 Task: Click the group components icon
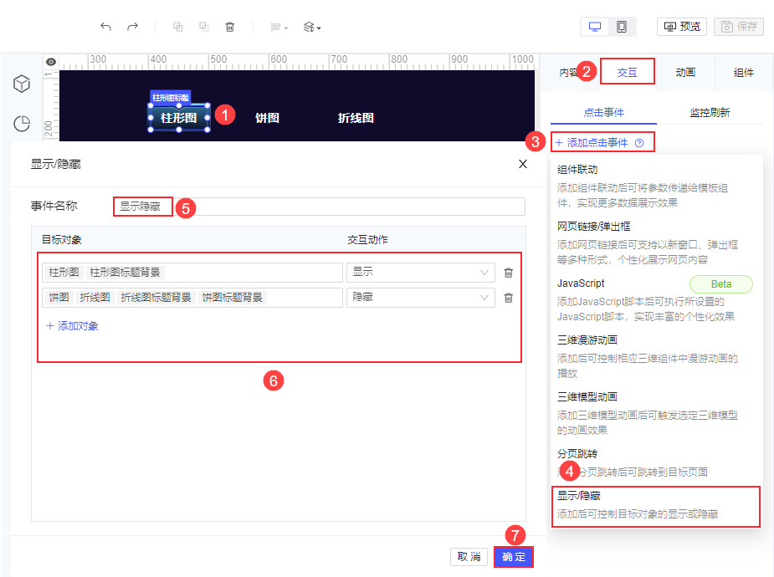coord(178,27)
